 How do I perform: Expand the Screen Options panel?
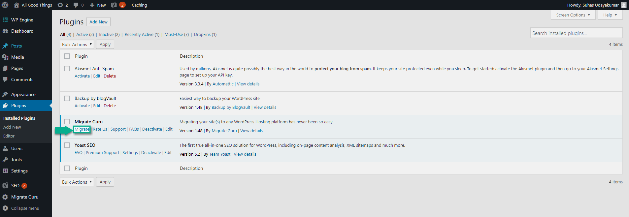(x=573, y=15)
